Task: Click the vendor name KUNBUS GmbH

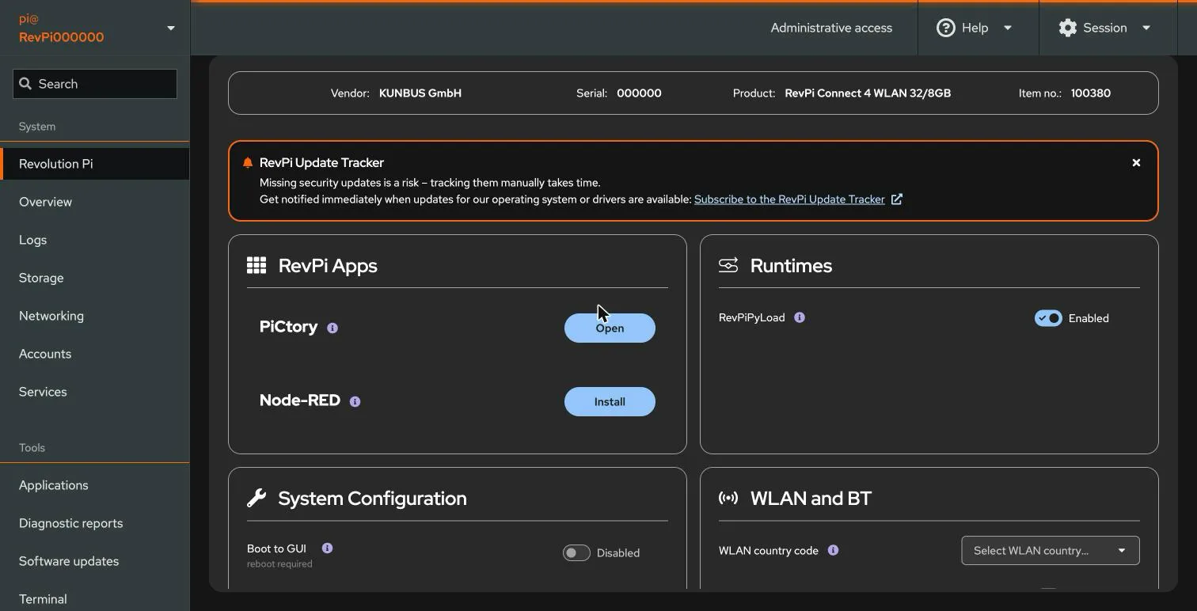Action: 420,93
